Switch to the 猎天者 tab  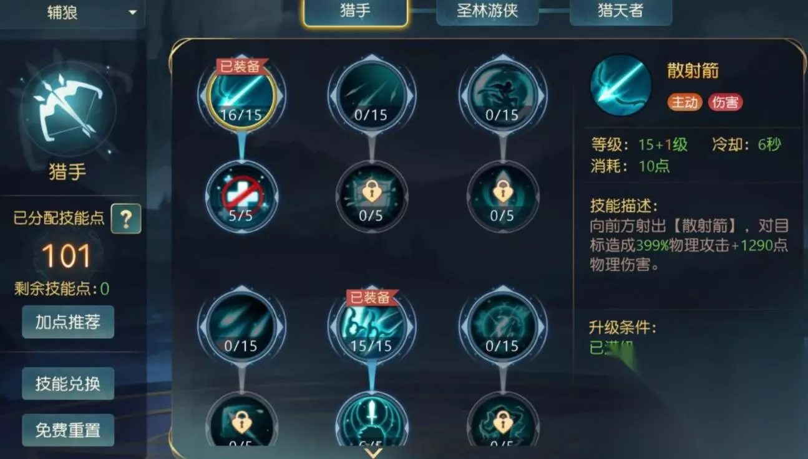(x=621, y=12)
